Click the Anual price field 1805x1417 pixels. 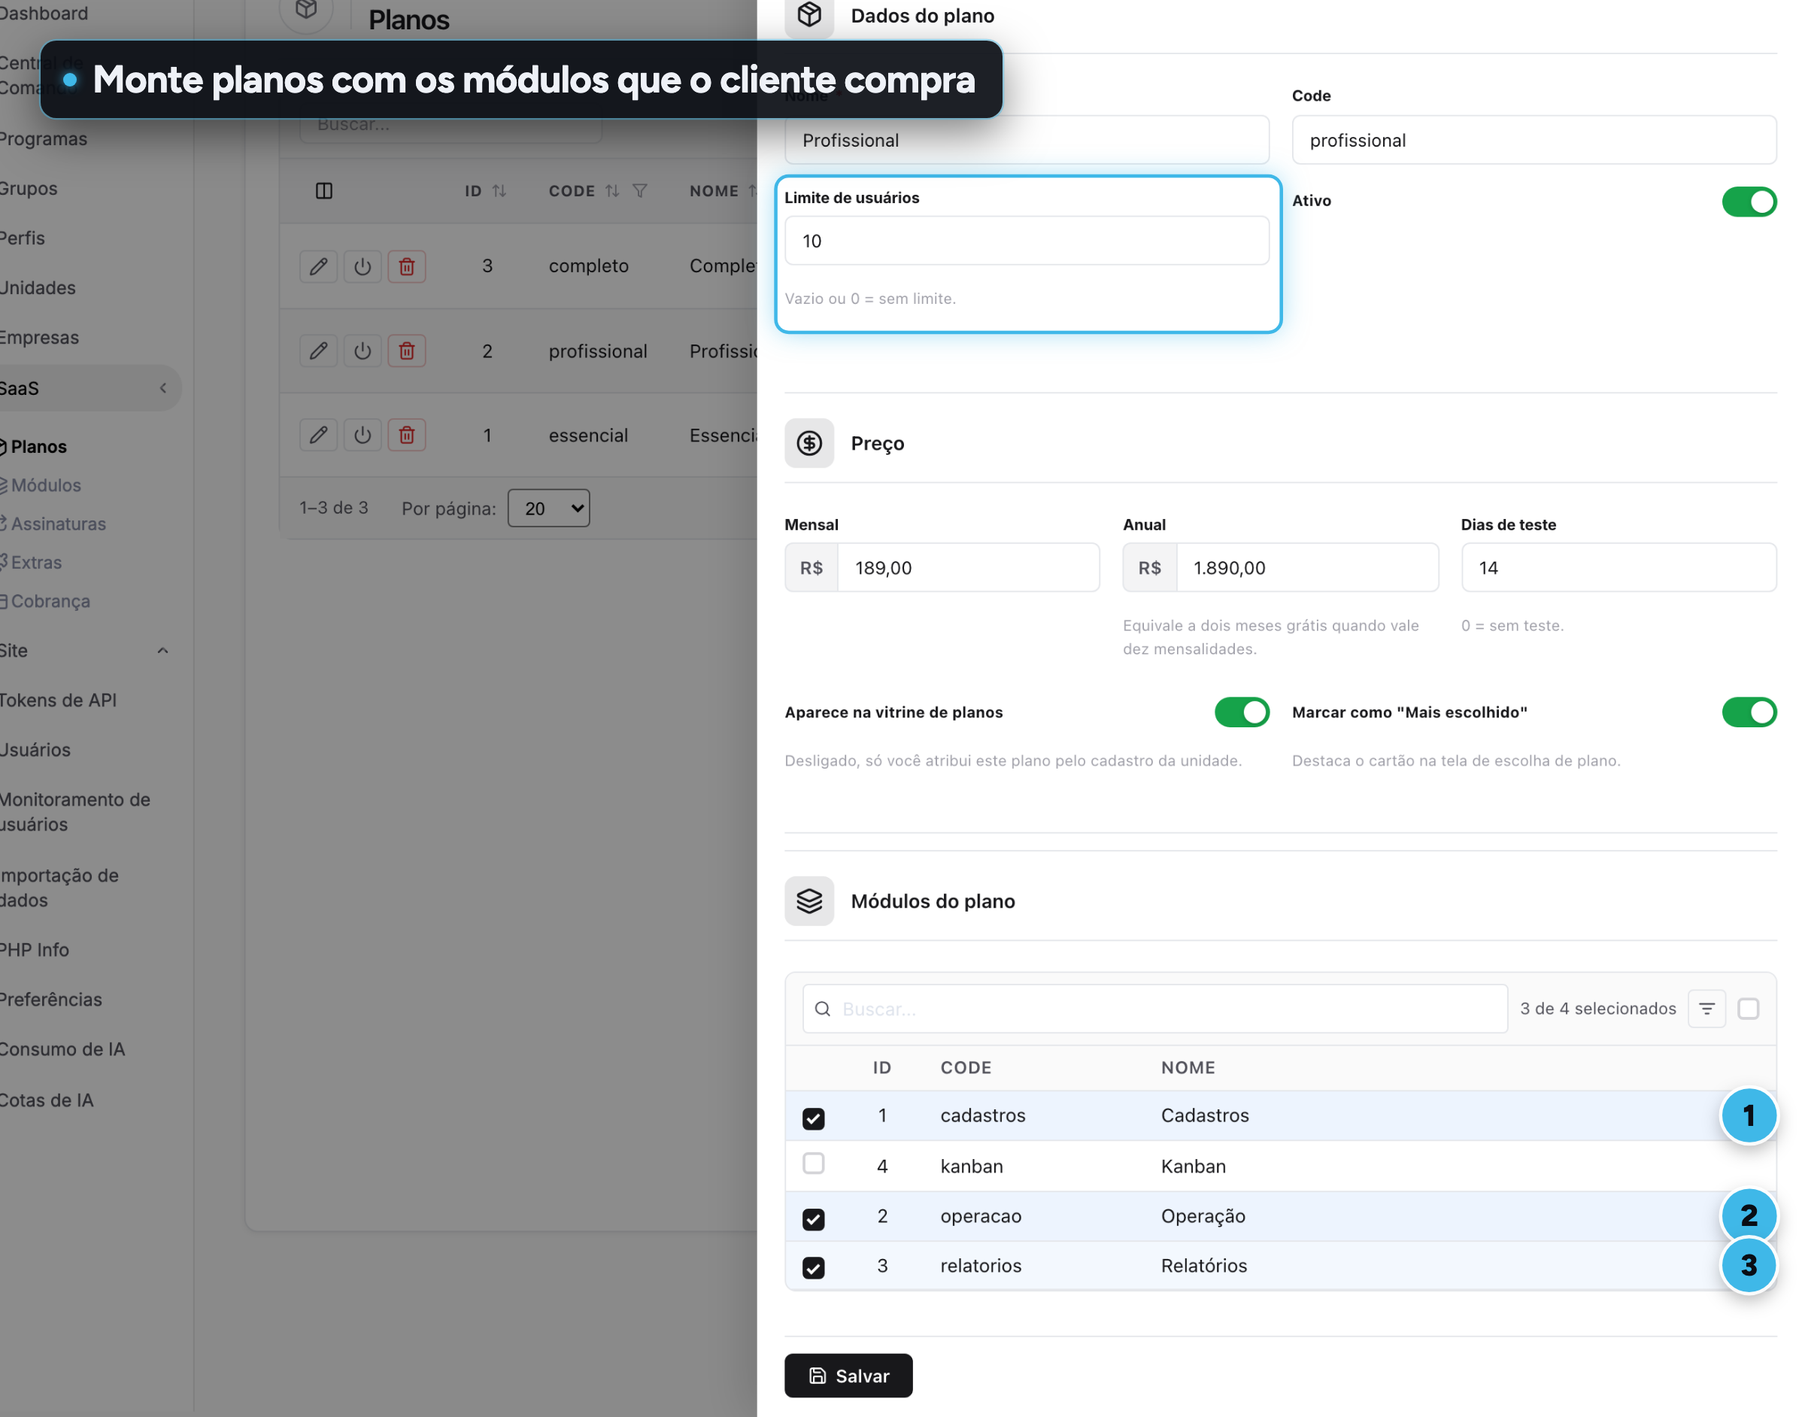pos(1306,567)
